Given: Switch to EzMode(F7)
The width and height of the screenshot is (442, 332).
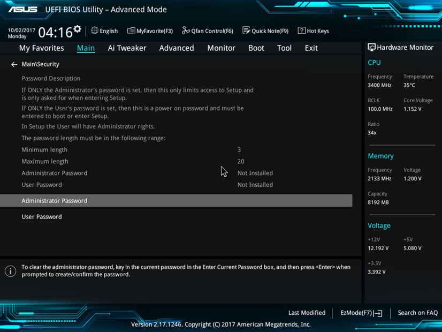Looking at the screenshot, I should (x=361, y=313).
